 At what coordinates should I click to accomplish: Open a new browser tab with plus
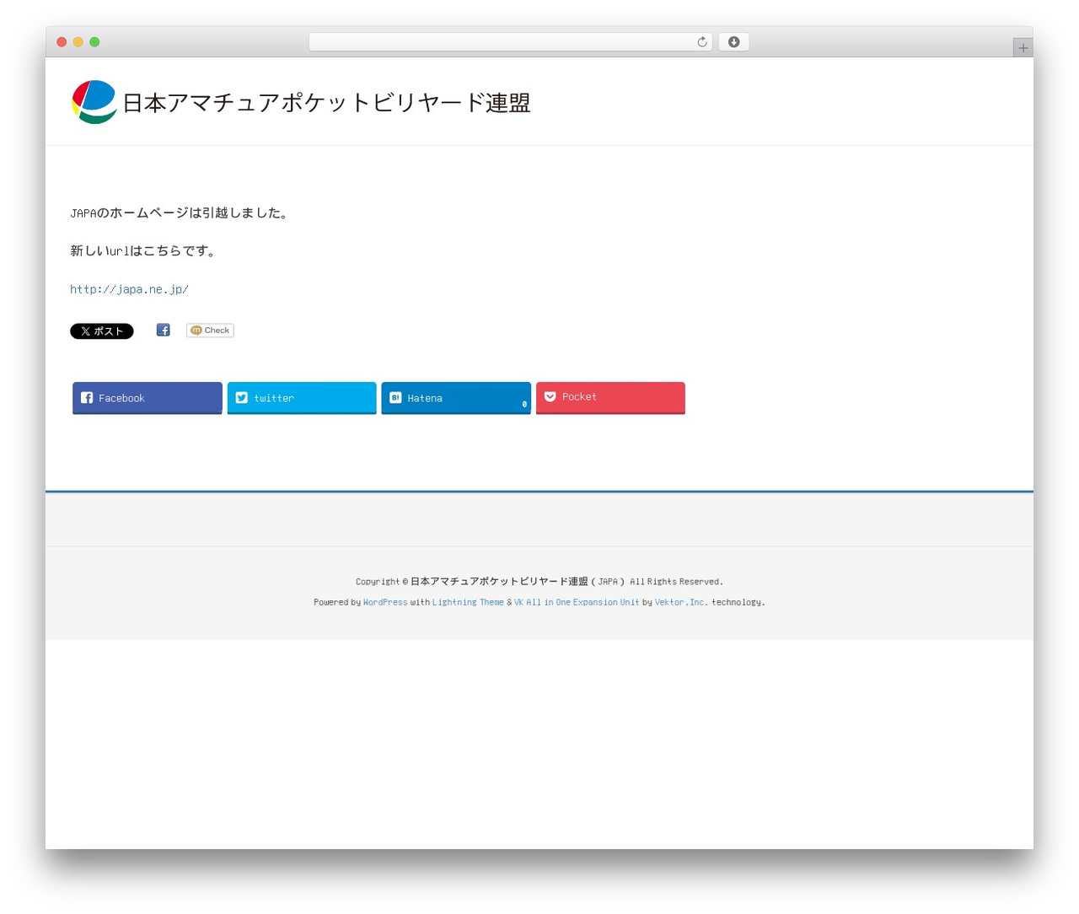(x=1023, y=48)
